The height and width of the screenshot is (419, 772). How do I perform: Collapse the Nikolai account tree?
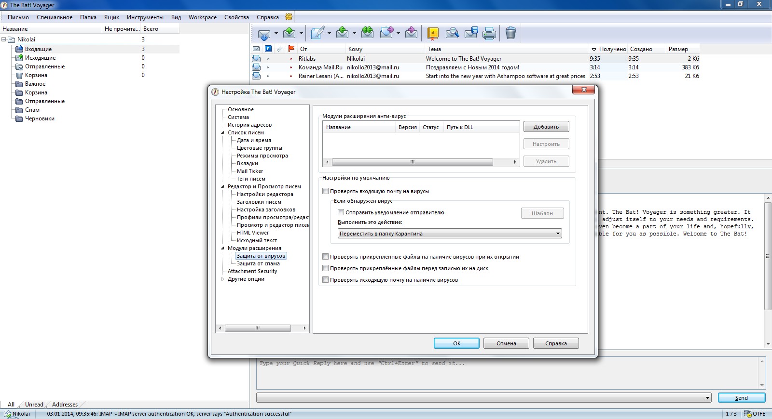click(4, 39)
